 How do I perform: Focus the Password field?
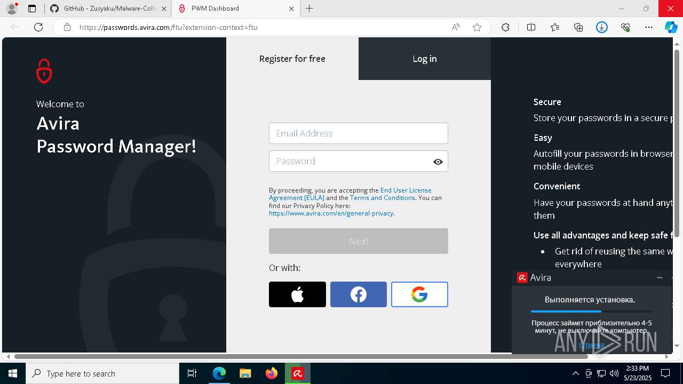coord(359,161)
